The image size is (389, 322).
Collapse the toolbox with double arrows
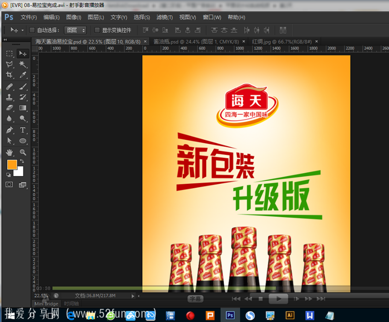[x=5, y=39]
